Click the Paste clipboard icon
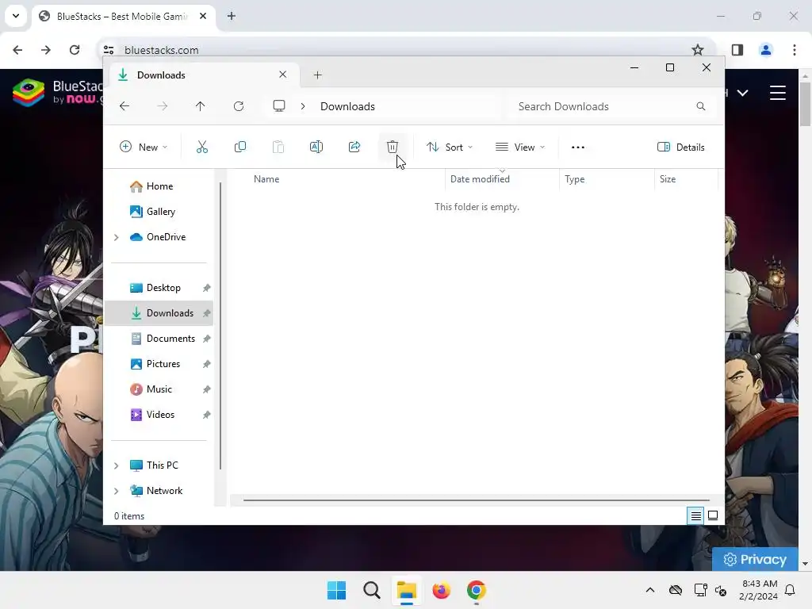The image size is (812, 609). [x=278, y=147]
